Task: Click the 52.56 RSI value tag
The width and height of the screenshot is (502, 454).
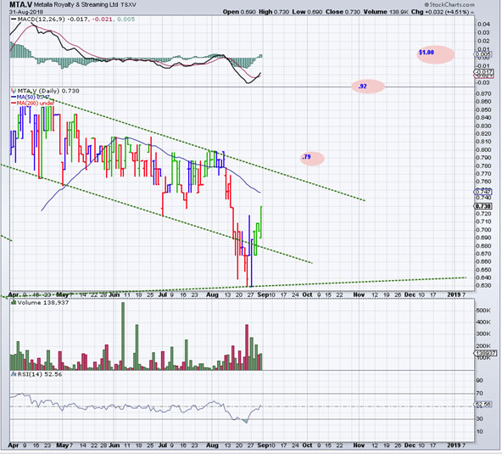Action: [482, 404]
